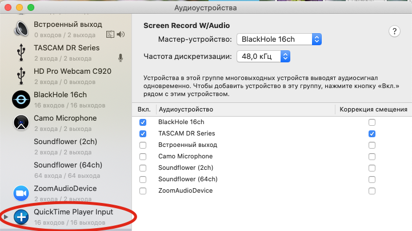Click the TASCAM DR Series name in the table

186,133
